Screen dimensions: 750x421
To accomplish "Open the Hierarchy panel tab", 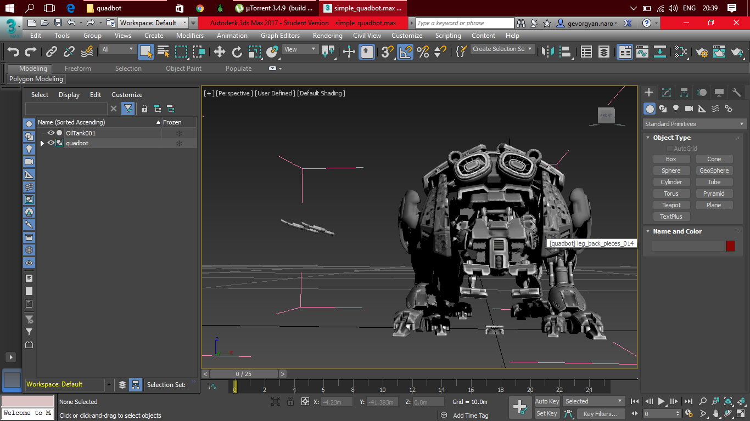I will click(x=684, y=93).
